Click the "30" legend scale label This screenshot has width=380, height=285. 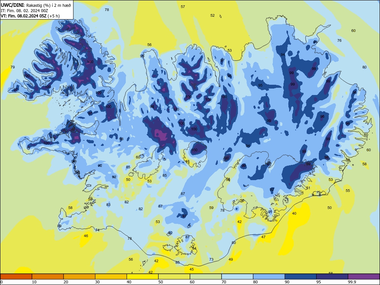point(97,282)
